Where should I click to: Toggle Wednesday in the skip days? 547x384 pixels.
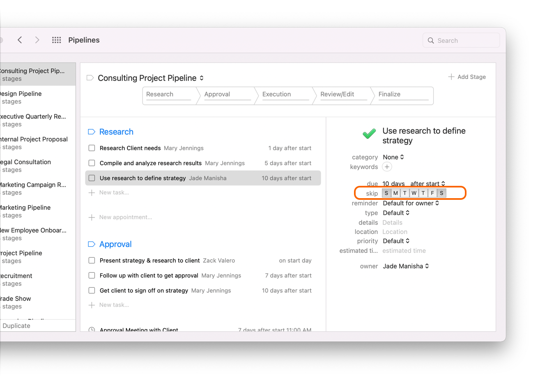[414, 193]
